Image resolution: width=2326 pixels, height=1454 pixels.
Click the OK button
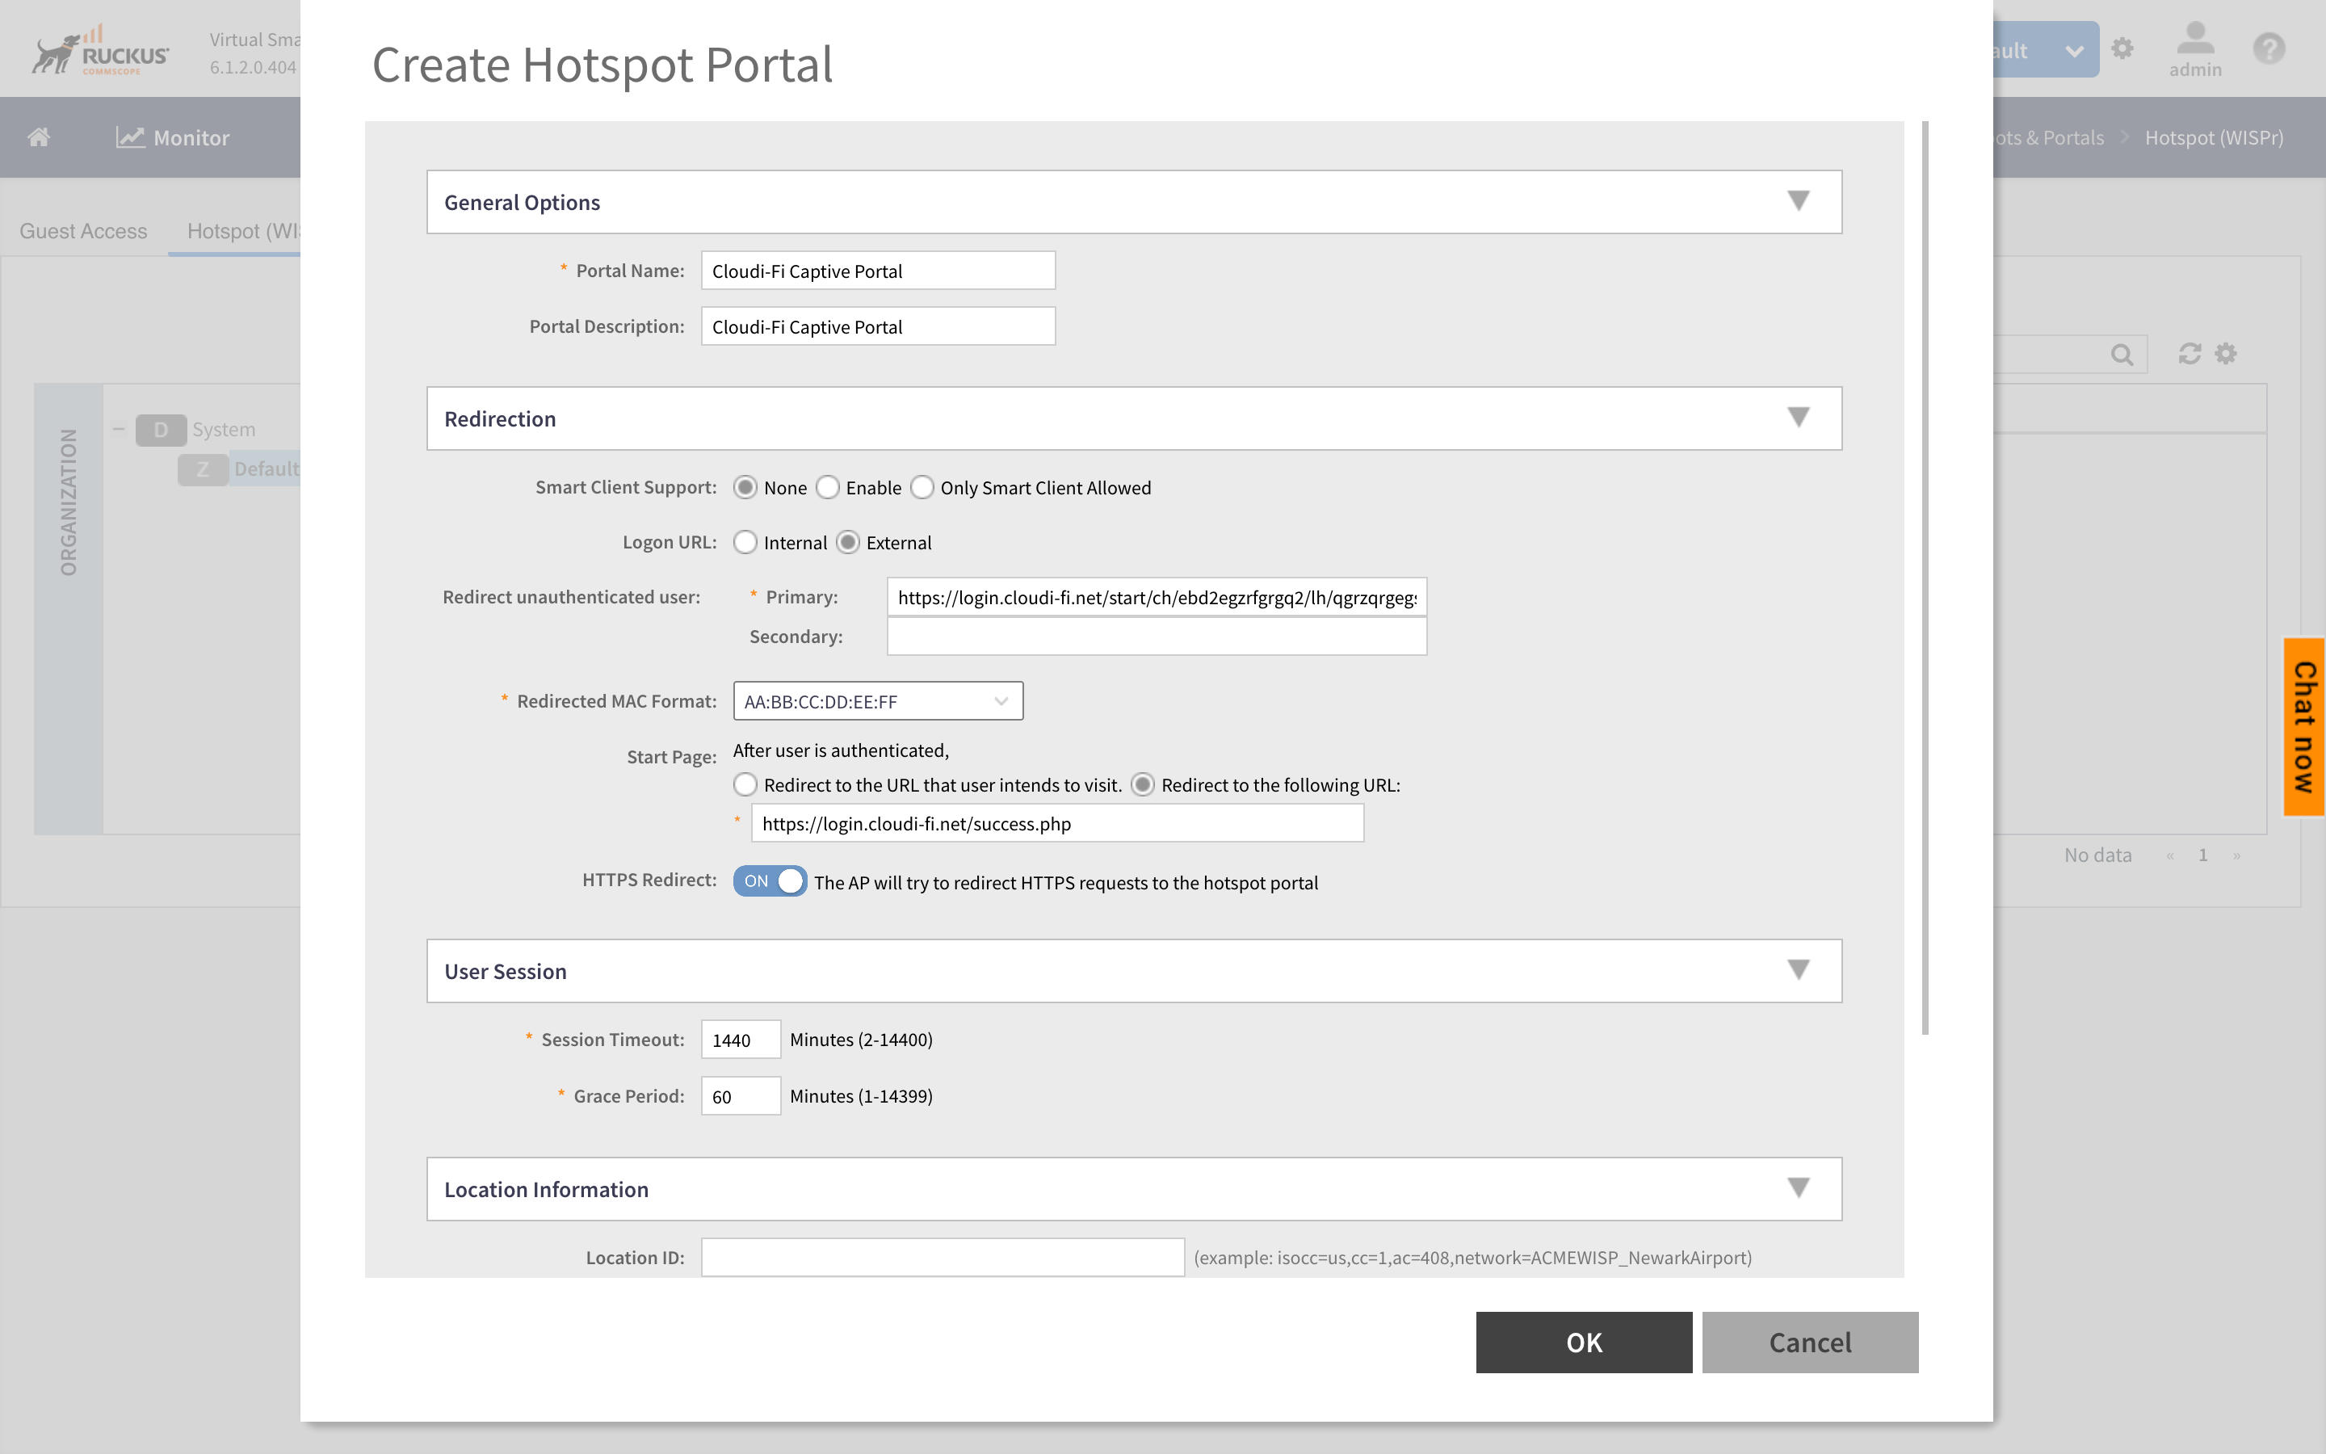pos(1584,1343)
